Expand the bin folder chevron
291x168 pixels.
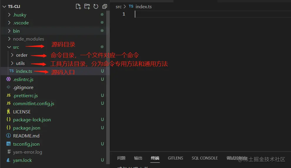click(x=9, y=31)
